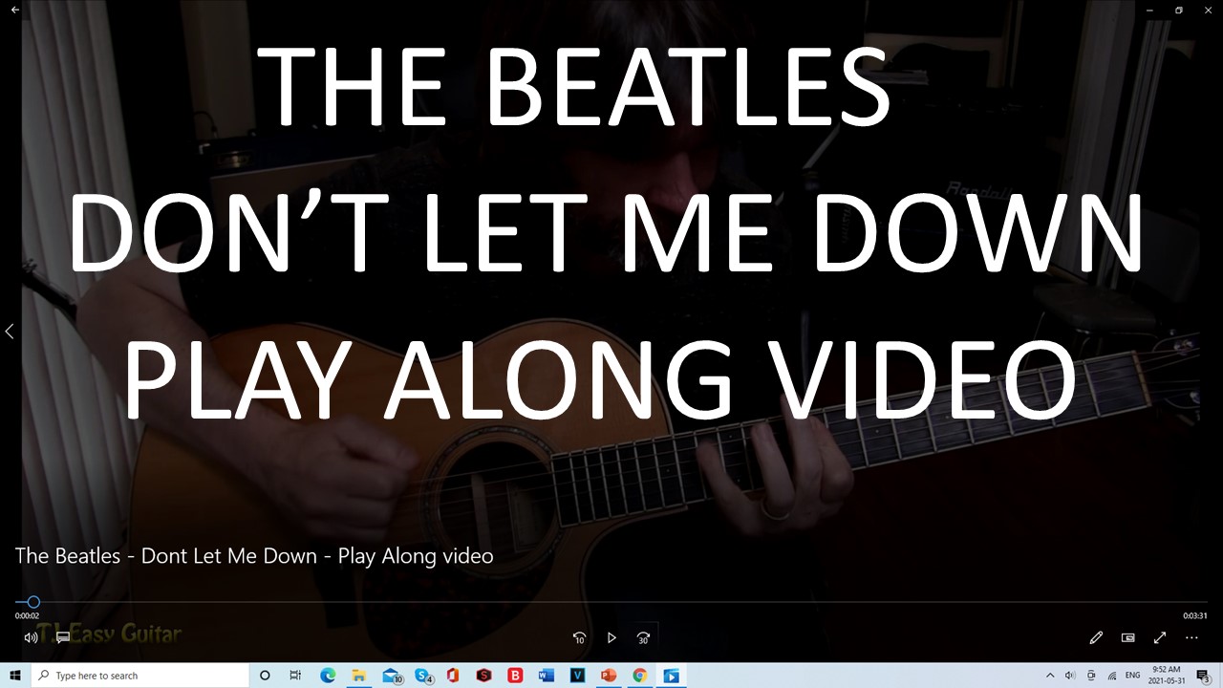This screenshot has width=1223, height=688.
Task: Toggle full screen playback
Action: click(1160, 637)
